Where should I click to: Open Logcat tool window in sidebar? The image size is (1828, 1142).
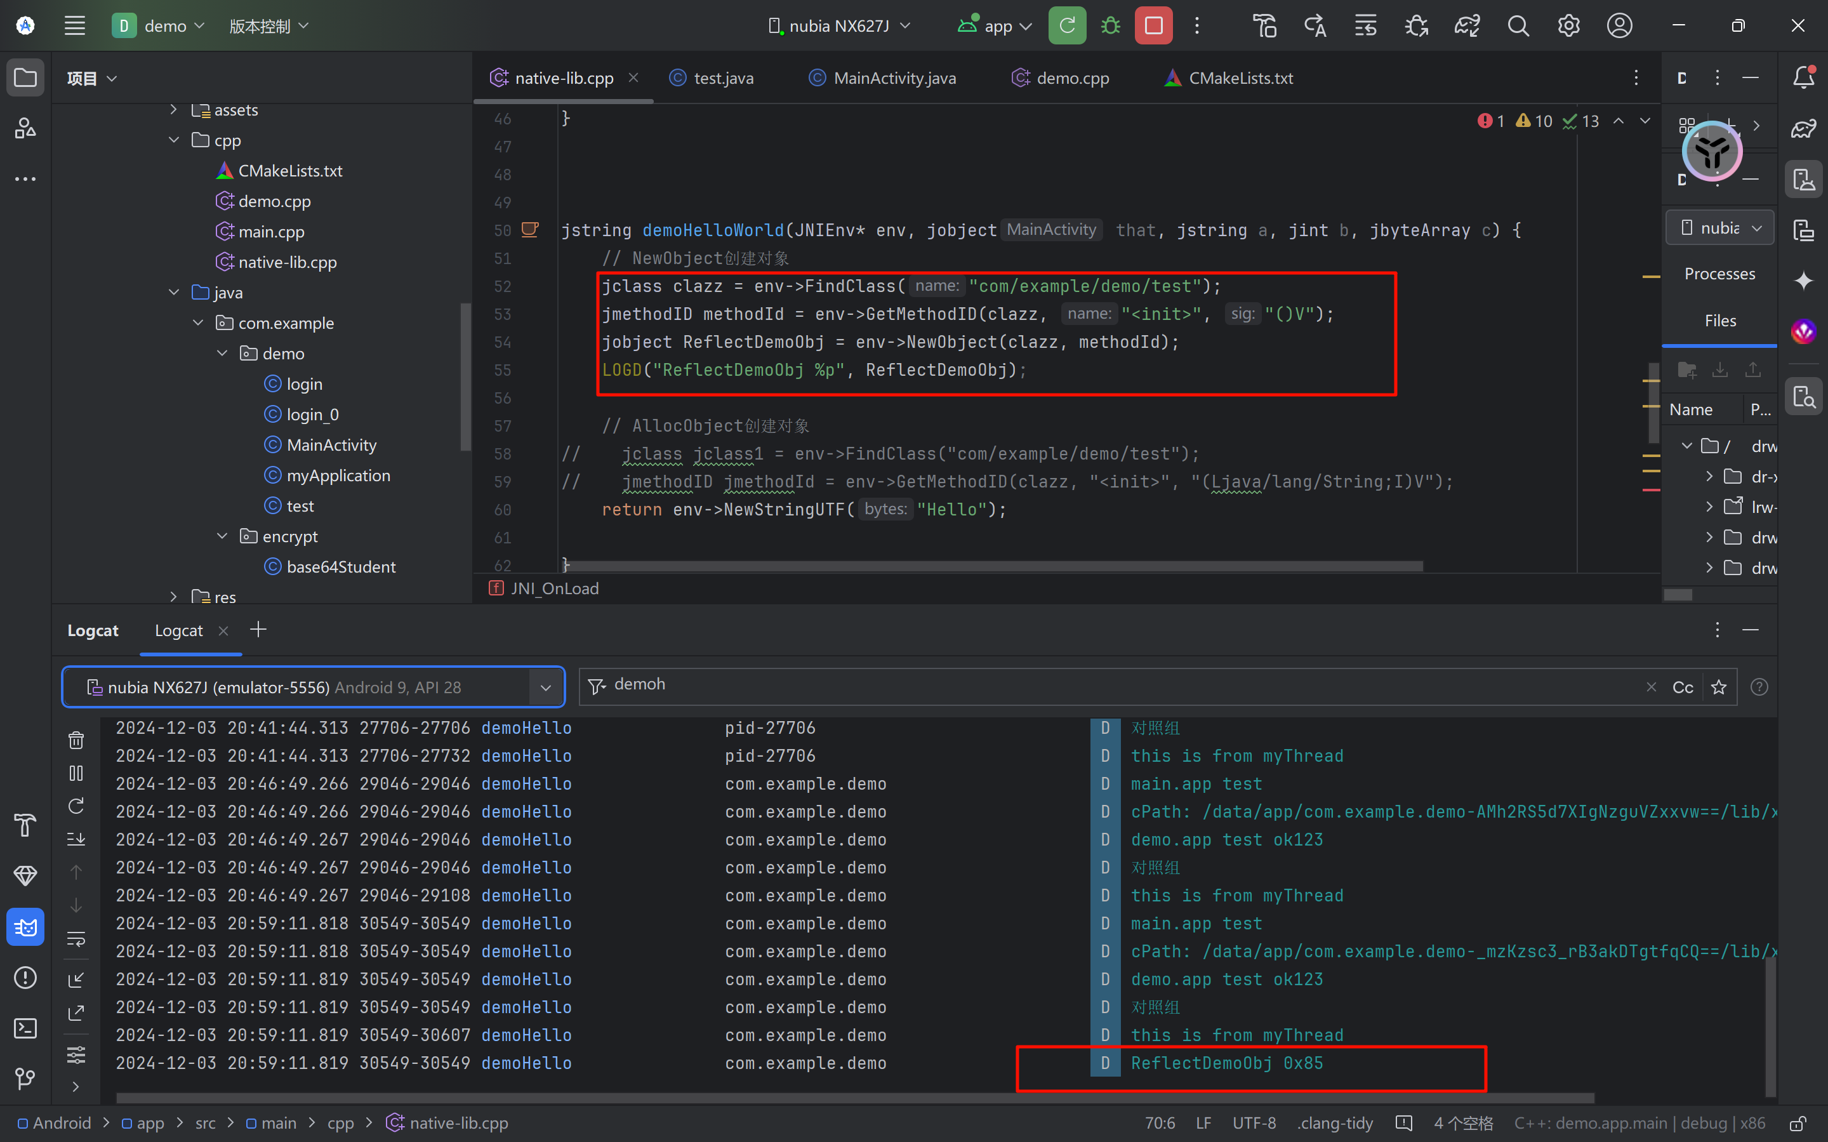point(25,926)
